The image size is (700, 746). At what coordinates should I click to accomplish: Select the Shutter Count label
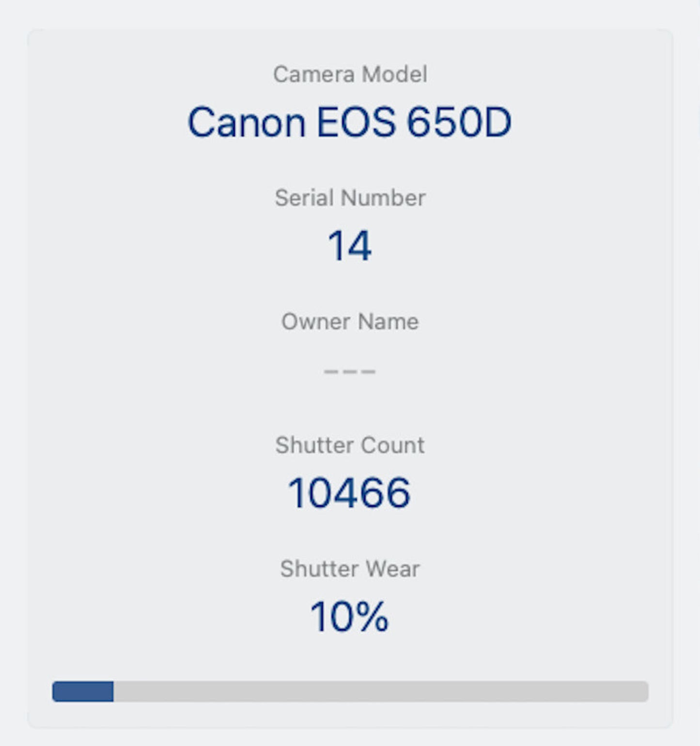[350, 444]
